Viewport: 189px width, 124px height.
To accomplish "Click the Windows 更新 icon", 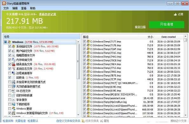I will coord(13,109).
